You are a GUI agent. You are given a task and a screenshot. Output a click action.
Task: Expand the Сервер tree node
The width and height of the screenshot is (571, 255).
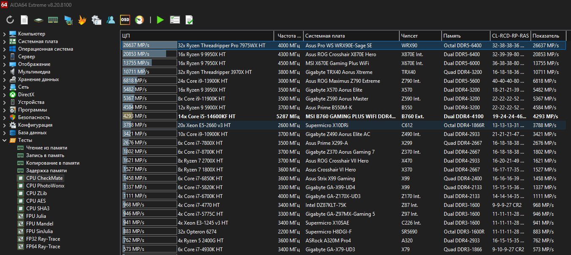tap(4, 57)
